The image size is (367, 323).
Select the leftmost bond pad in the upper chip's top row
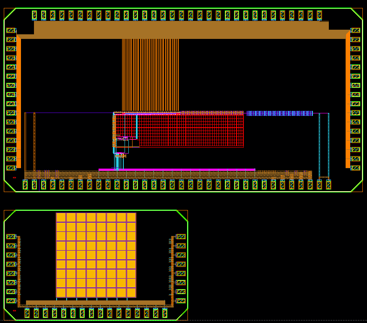click(34, 15)
